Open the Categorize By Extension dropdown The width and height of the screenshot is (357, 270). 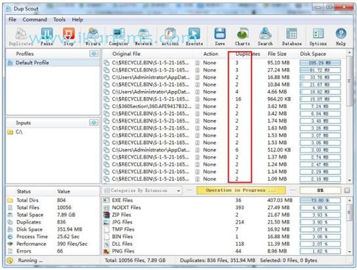coord(143,191)
